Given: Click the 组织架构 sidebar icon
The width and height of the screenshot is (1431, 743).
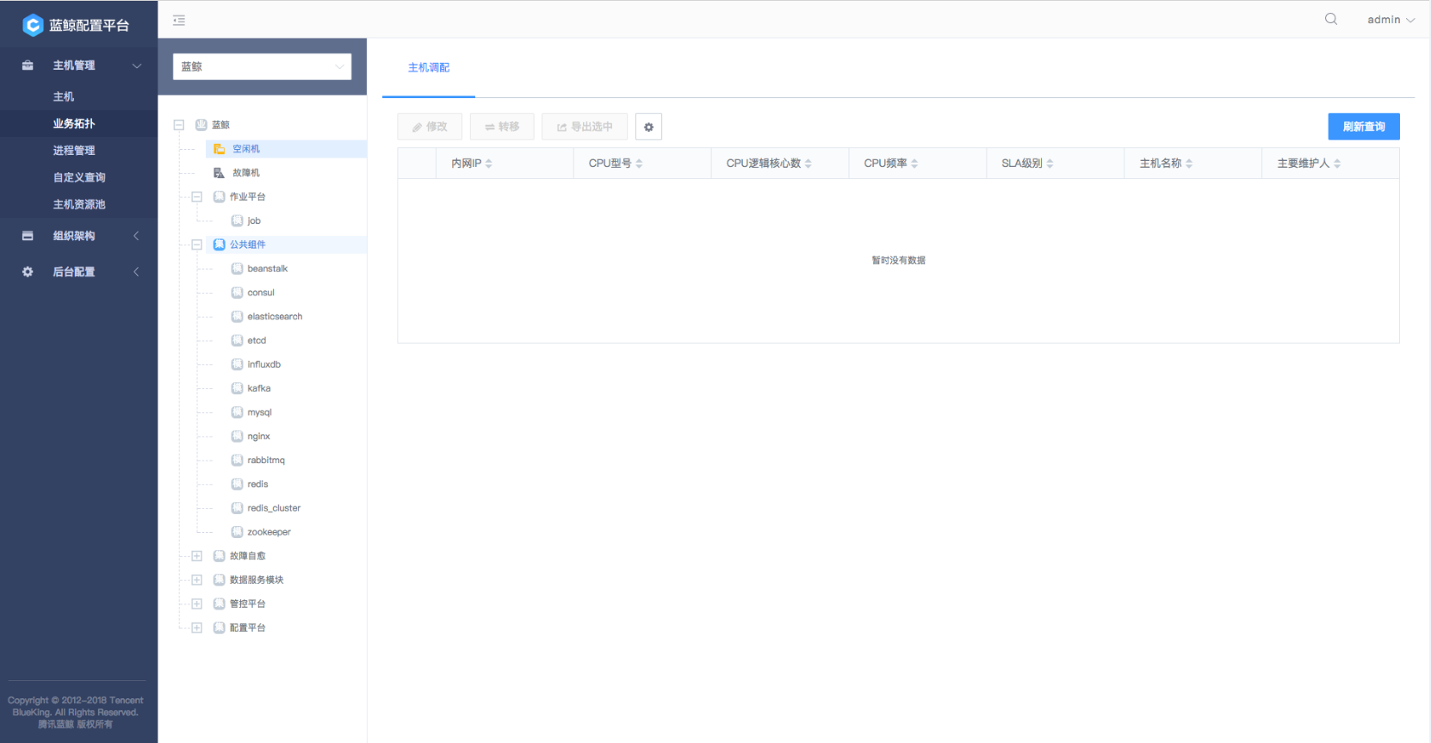Looking at the screenshot, I should (x=28, y=236).
